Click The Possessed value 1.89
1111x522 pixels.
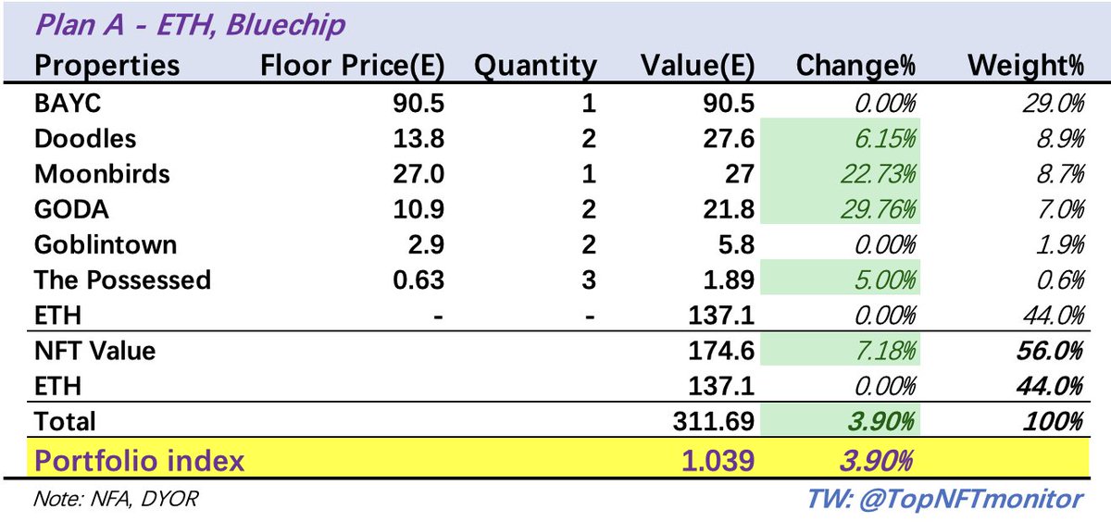coord(729,280)
